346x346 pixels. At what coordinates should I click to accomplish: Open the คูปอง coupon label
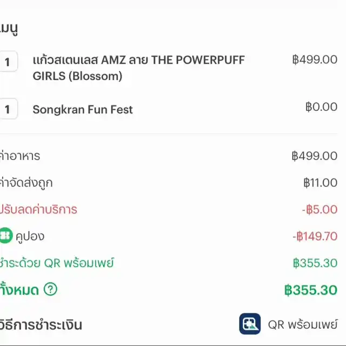tap(30, 236)
